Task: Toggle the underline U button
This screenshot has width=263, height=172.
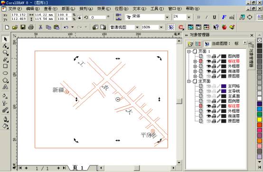Action: 215,17
